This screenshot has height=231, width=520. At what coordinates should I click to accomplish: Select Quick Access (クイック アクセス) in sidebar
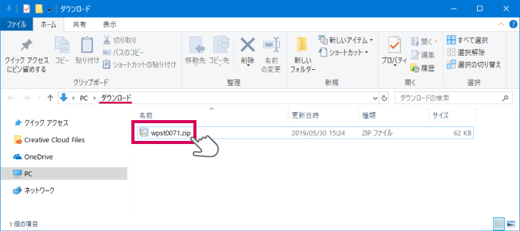click(x=42, y=123)
